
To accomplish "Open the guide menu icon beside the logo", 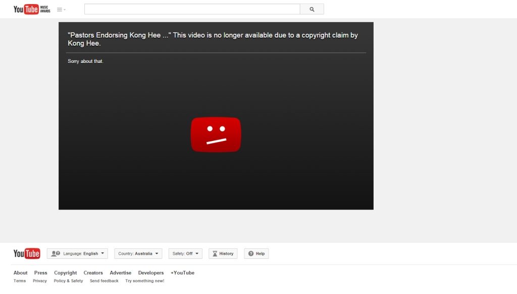I will [61, 10].
